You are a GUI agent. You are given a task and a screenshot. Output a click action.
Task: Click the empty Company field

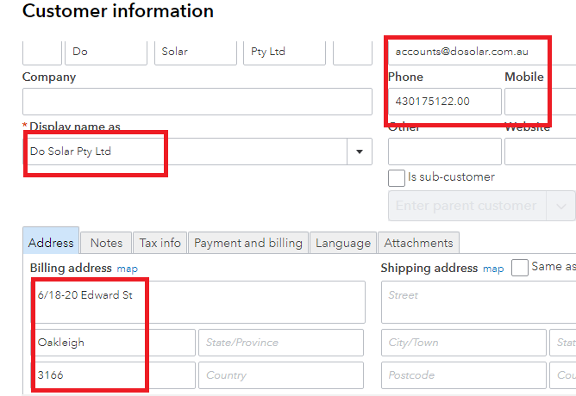(x=197, y=102)
